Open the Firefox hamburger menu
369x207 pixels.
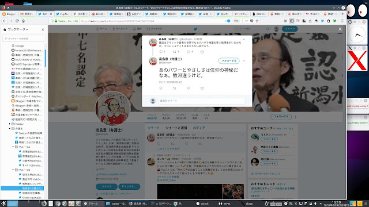pyautogui.click(x=342, y=21)
